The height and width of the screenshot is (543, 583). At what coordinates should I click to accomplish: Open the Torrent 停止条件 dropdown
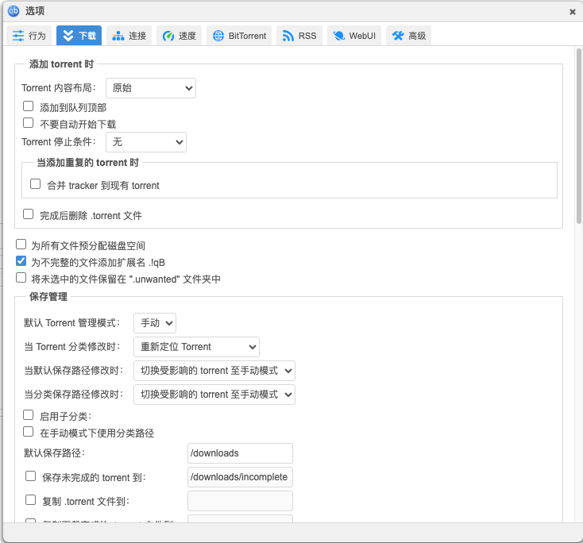point(145,142)
